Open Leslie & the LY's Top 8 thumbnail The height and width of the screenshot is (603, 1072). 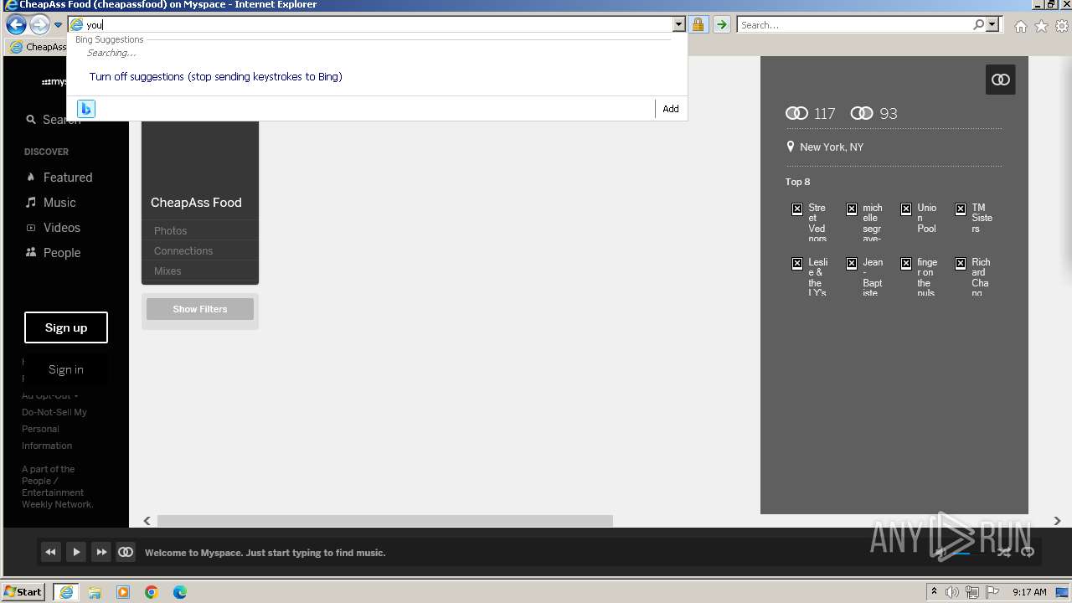[810, 277]
